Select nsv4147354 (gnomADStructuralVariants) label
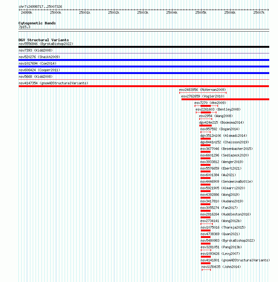278x282 pixels. point(53,83)
